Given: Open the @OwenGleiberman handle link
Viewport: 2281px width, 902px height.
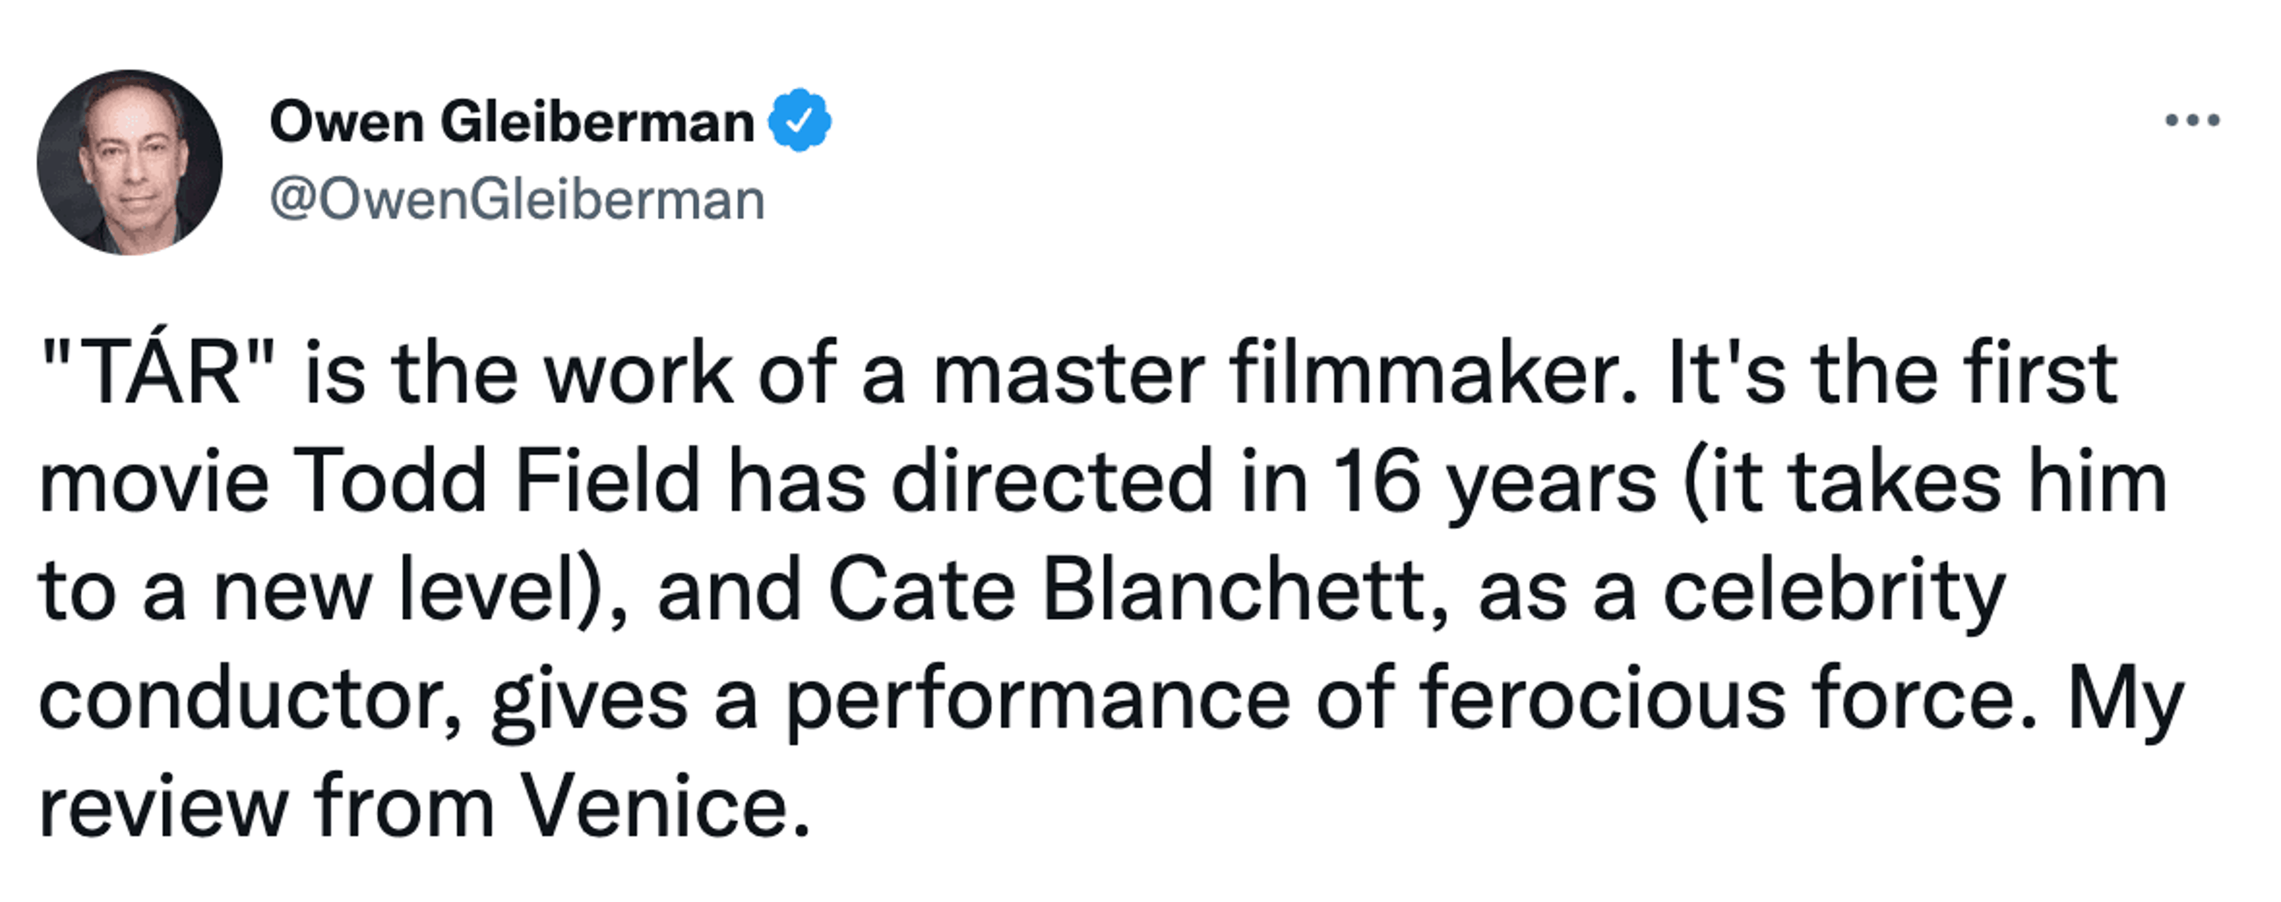Looking at the screenshot, I should pyautogui.click(x=517, y=200).
